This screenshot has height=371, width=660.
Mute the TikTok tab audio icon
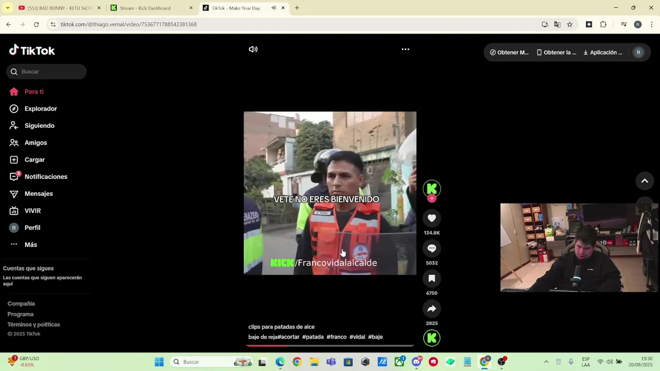click(274, 8)
